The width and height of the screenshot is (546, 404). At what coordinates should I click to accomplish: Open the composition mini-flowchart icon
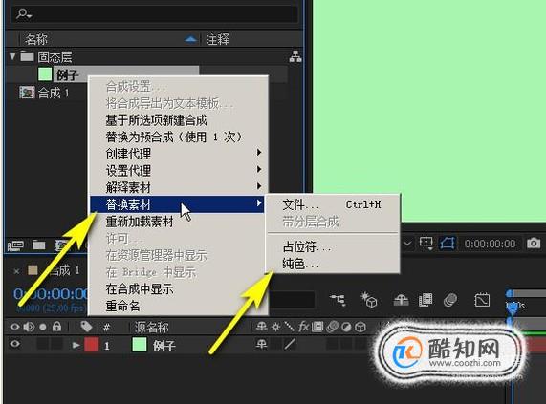338,300
